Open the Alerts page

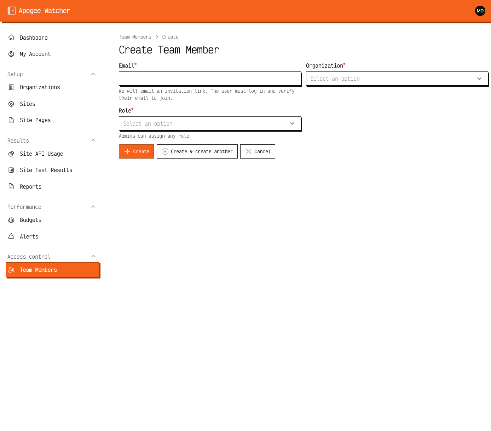(52, 236)
